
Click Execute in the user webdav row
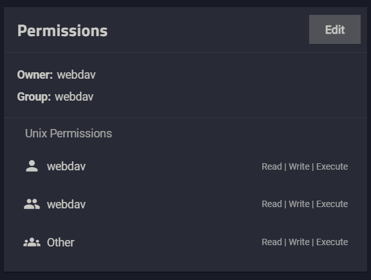332,166
